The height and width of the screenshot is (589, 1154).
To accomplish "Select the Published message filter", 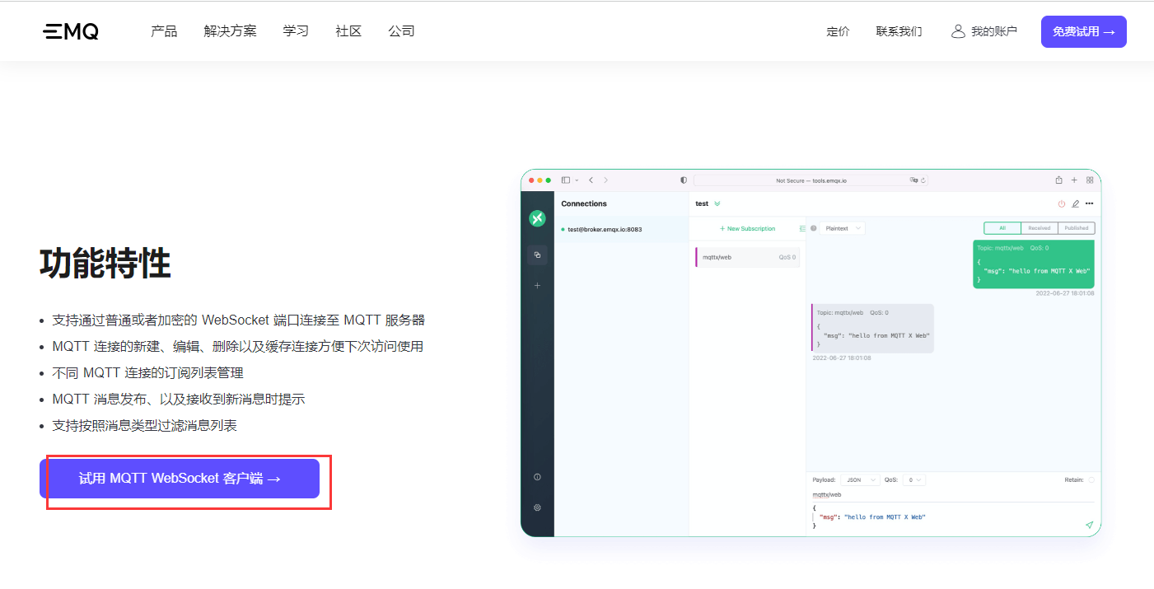I will click(x=1076, y=228).
